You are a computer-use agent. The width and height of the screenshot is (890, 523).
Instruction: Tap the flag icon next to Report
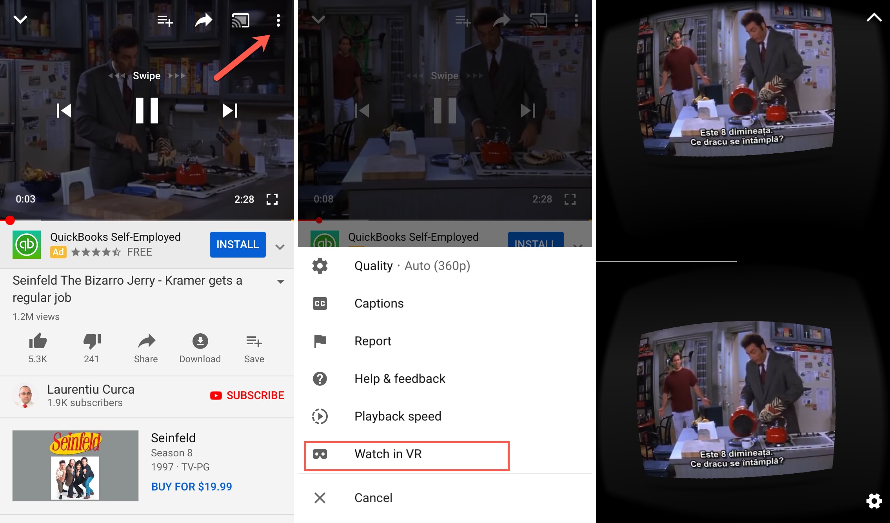pyautogui.click(x=320, y=341)
